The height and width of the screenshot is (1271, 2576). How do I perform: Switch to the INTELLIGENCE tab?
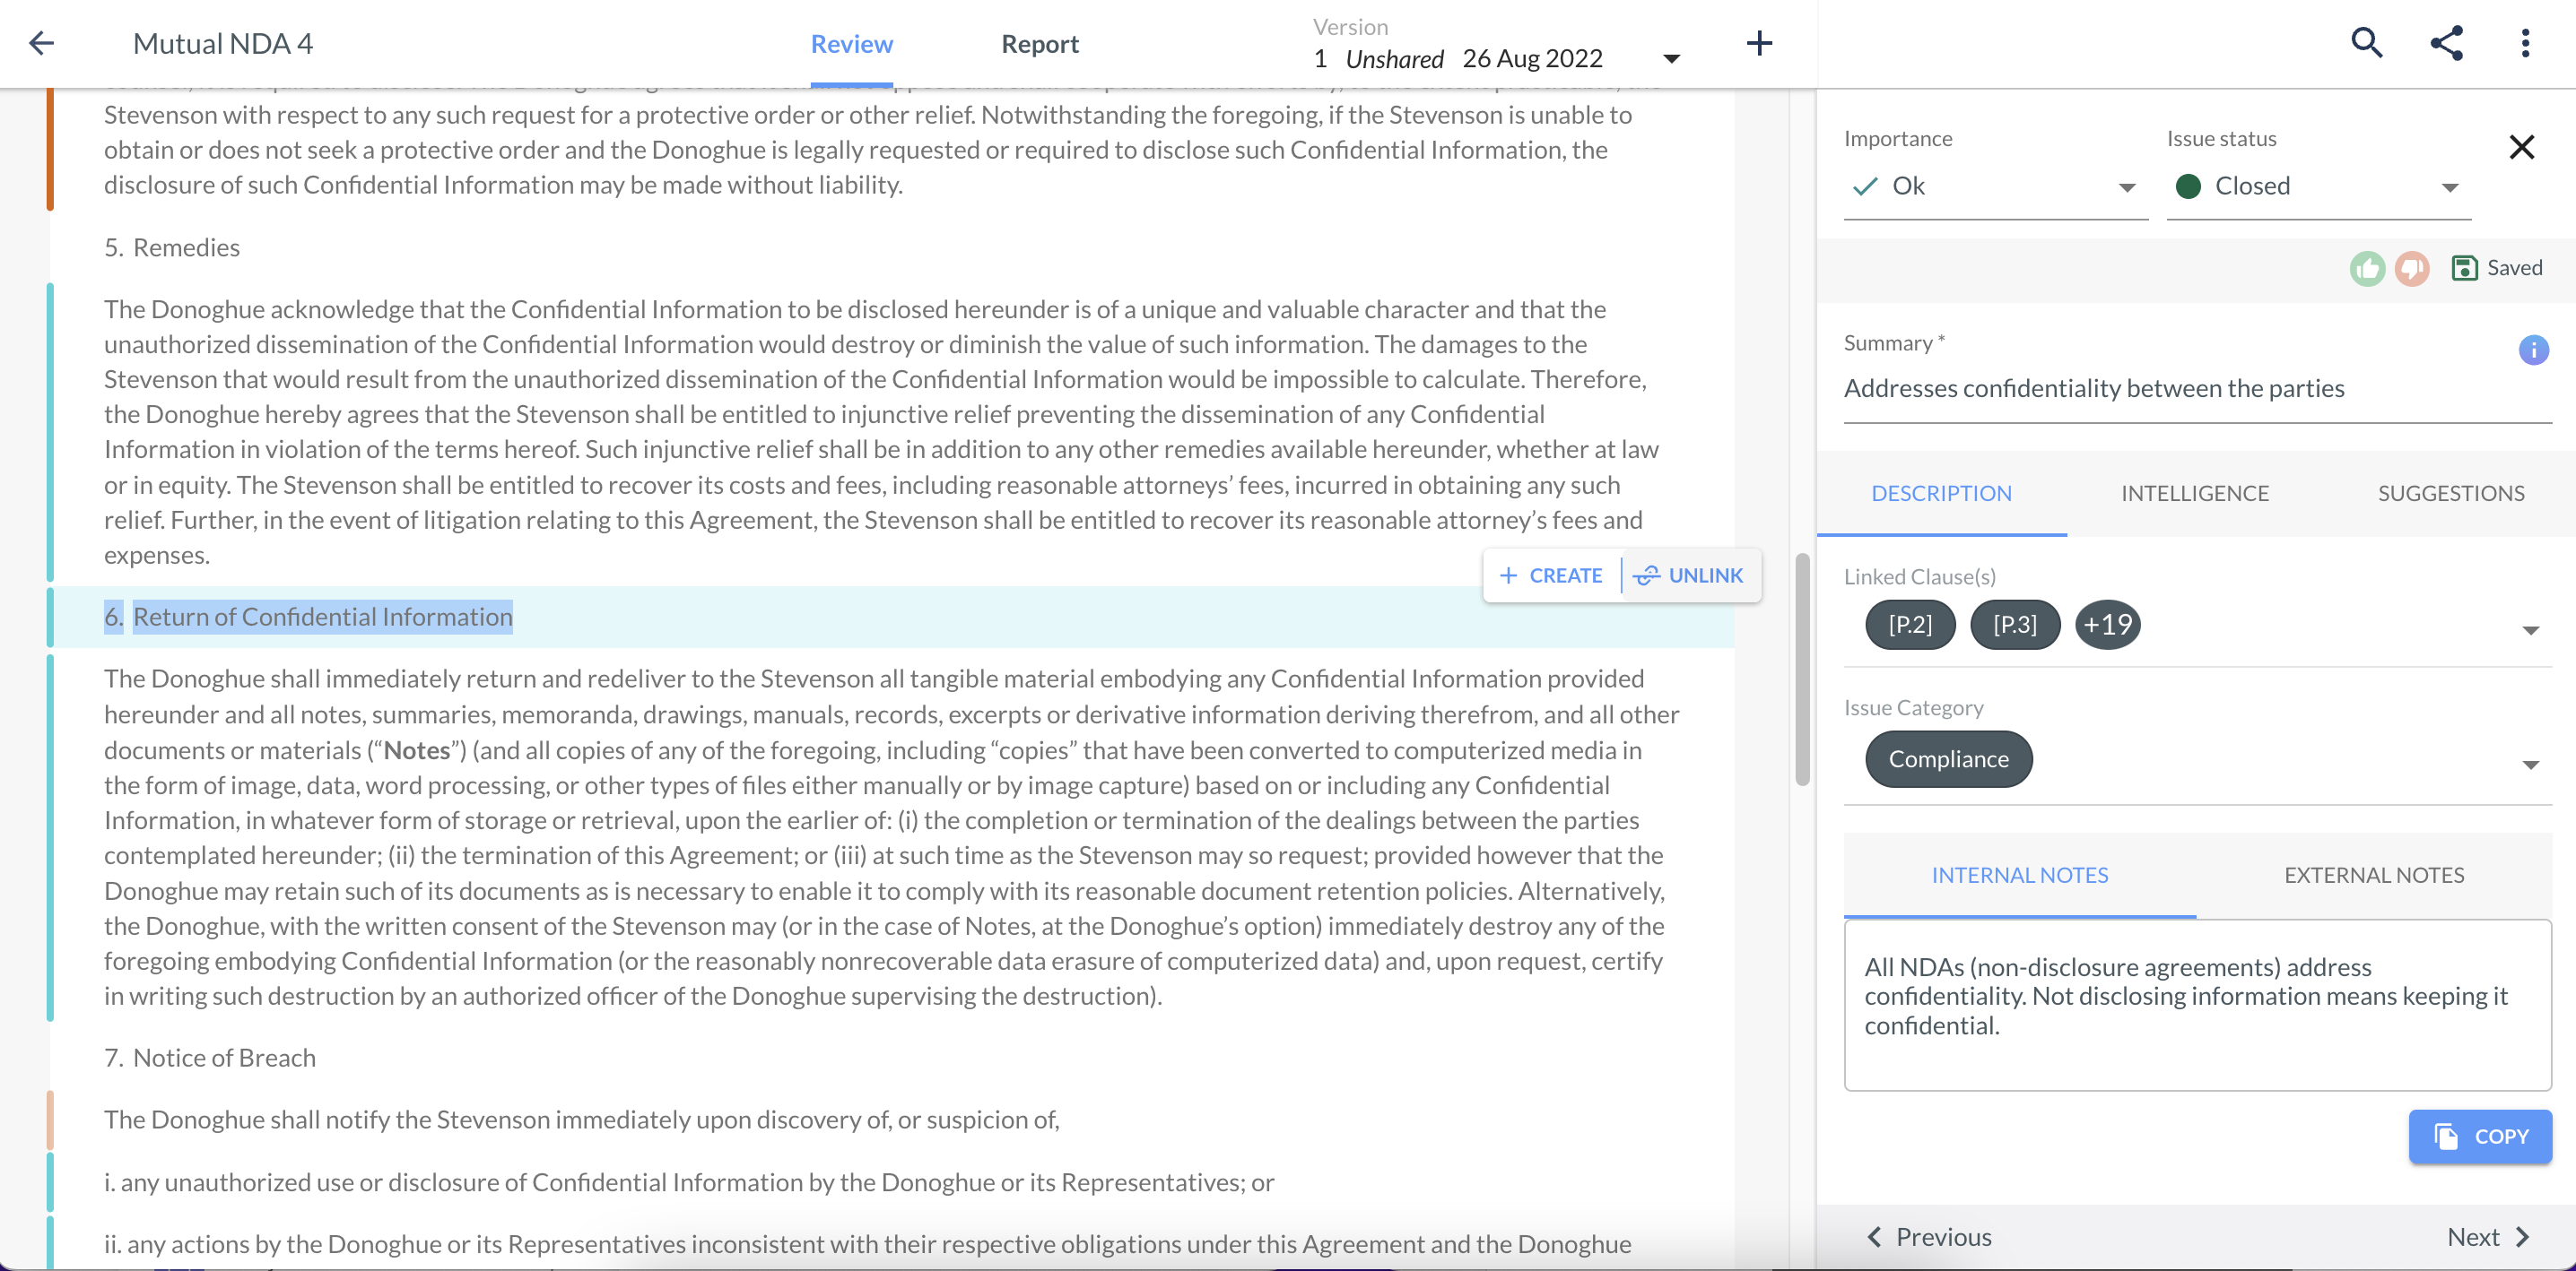[x=2197, y=493]
